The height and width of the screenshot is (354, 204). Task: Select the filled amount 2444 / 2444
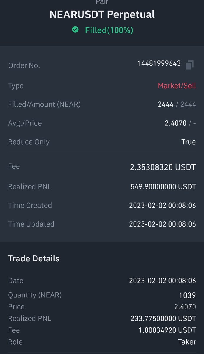177,104
